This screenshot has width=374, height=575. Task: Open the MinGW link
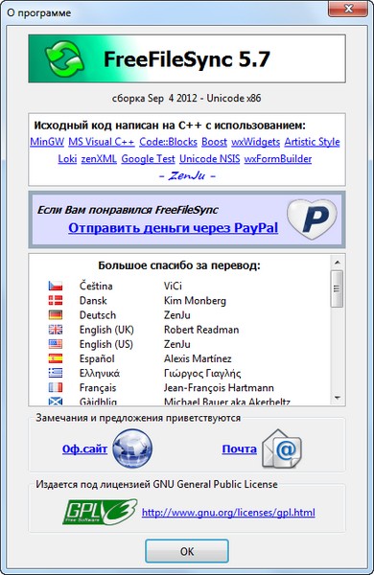[47, 142]
